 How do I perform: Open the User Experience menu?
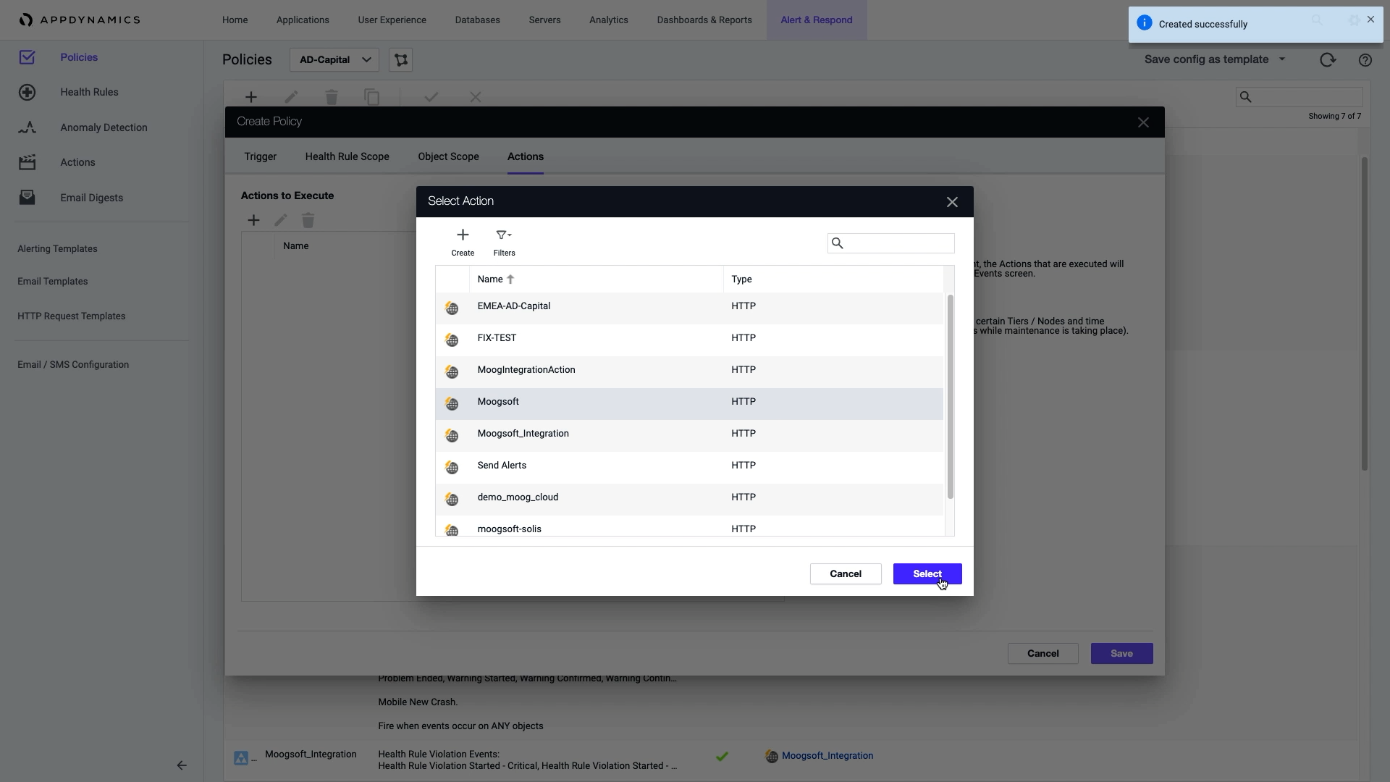pyautogui.click(x=392, y=20)
